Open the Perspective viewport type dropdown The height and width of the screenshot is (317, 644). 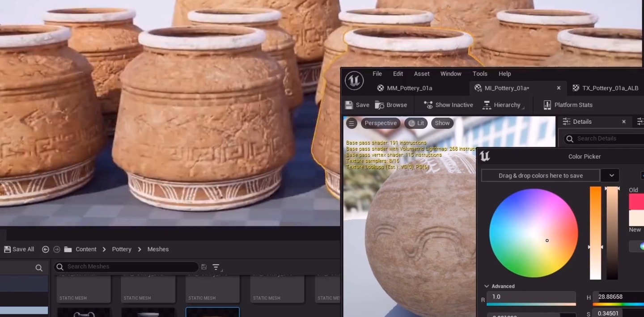(380, 123)
